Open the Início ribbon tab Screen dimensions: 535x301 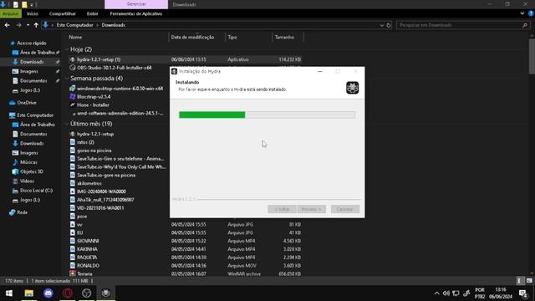[33, 13]
